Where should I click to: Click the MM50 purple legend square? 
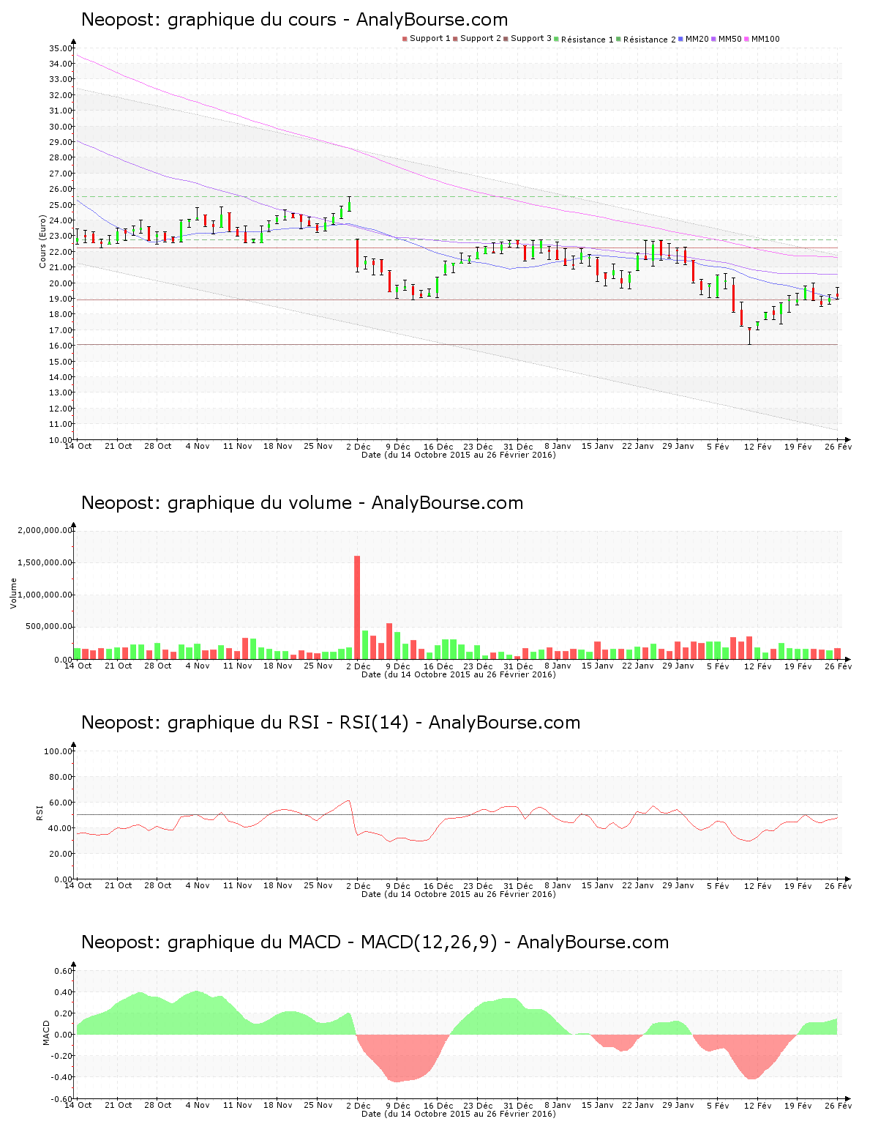click(x=714, y=39)
